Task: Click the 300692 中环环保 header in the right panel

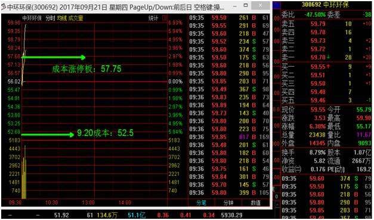Action: (325, 4)
